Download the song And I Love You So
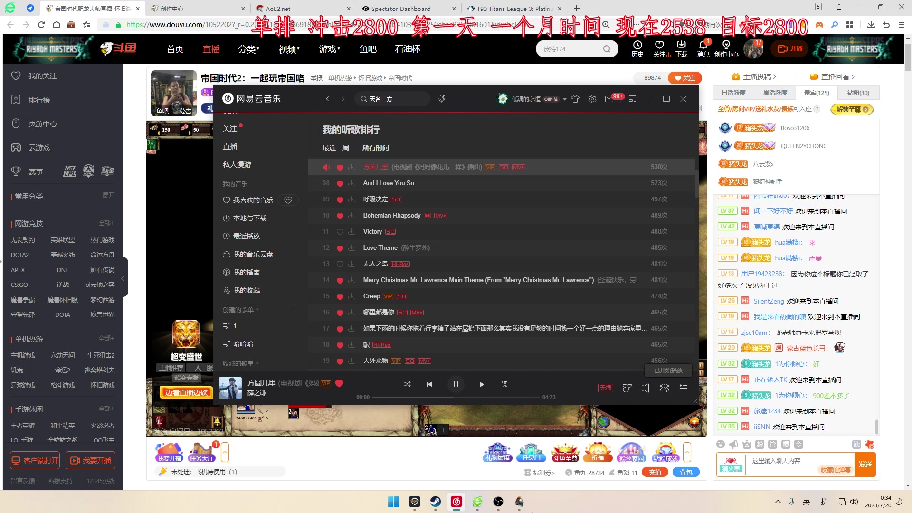This screenshot has height=513, width=912. pos(351,183)
